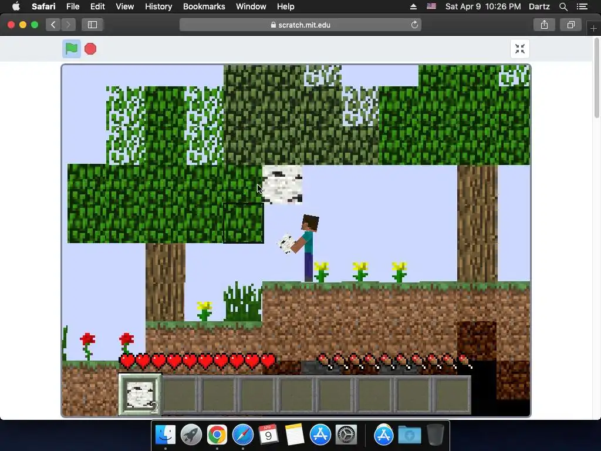Image resolution: width=601 pixels, height=451 pixels.
Task: Open Safari share menu
Action: 544,25
